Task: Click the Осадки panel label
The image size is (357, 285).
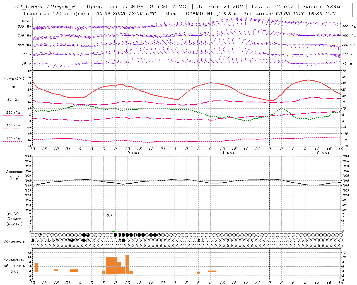Action: tap(15, 219)
